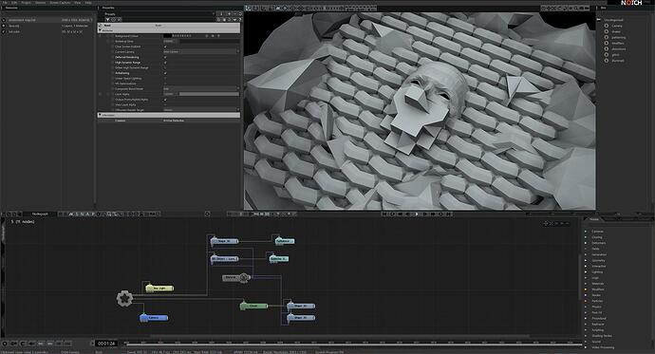Open the Offscreen Render Target dropdown
655x354 pixels.
201,110
